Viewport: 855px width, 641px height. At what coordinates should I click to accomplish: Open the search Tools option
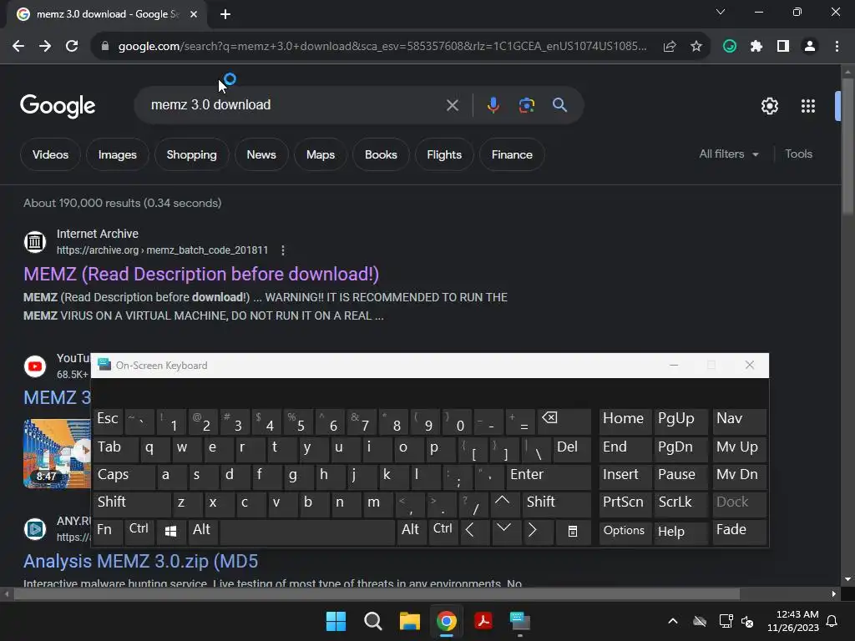[x=798, y=154]
